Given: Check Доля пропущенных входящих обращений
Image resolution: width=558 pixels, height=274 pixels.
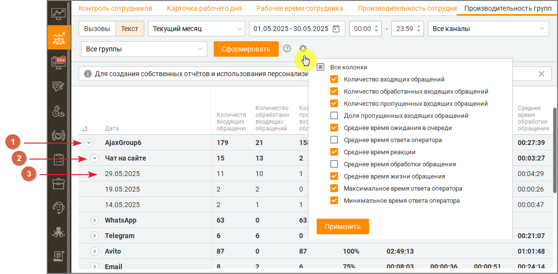Looking at the screenshot, I should (334, 115).
